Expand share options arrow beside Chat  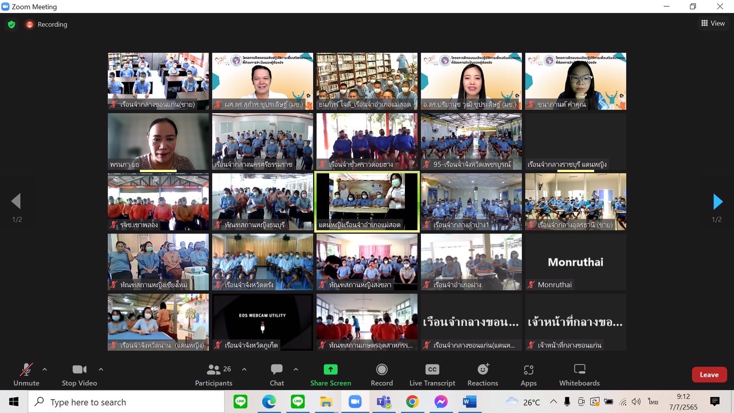[x=296, y=369]
